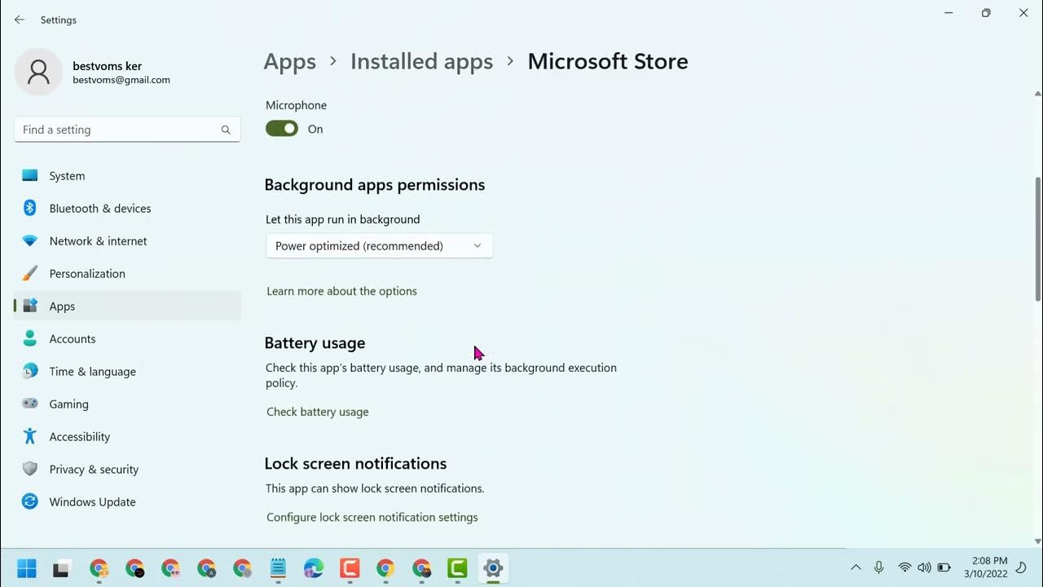Open the Notepad icon on the taskbar
This screenshot has width=1043, height=587.
[278, 568]
